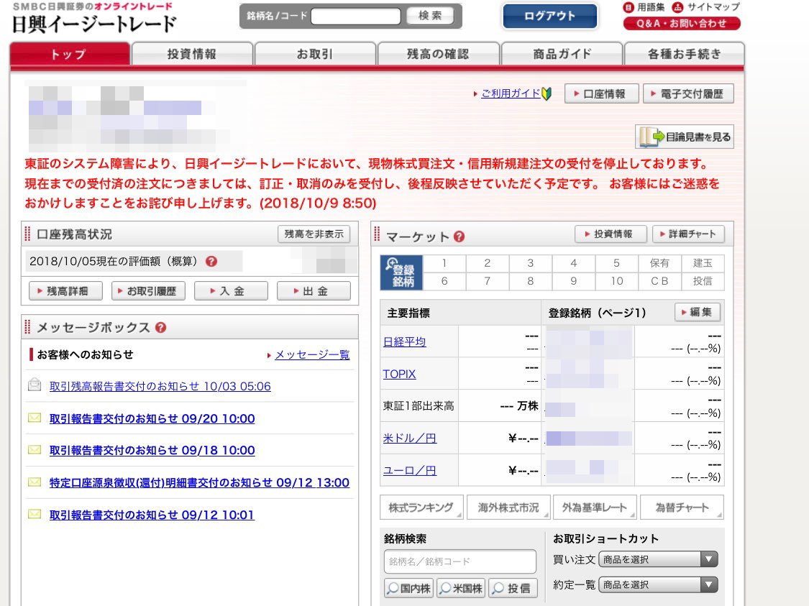Click the 登録銘柄 magnifier icon
Screen dimensions: 809x606
pos(401,272)
